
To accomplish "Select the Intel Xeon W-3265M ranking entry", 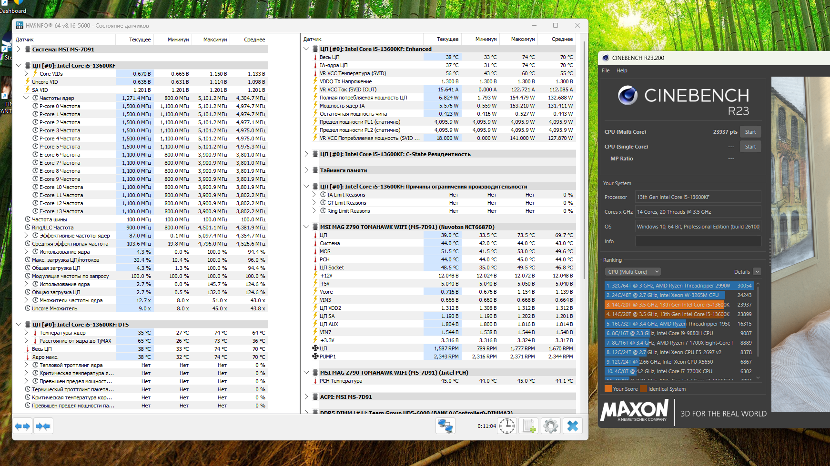I will (679, 295).
